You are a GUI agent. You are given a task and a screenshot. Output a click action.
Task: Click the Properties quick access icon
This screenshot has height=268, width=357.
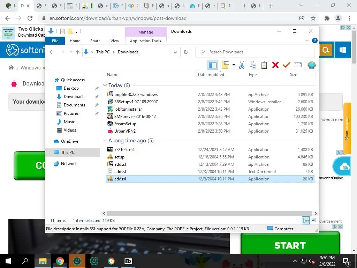pos(62,31)
